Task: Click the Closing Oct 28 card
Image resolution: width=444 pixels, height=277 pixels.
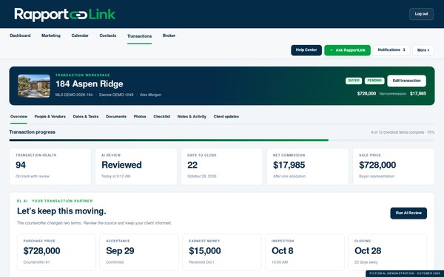Action: [x=387, y=252]
